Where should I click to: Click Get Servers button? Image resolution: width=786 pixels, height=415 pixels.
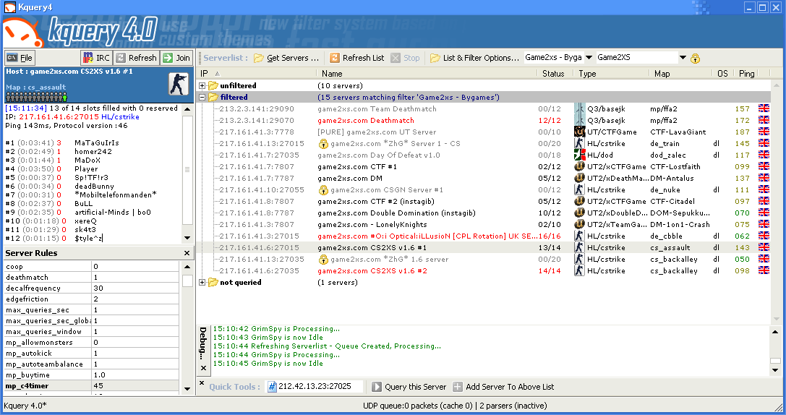pos(286,58)
